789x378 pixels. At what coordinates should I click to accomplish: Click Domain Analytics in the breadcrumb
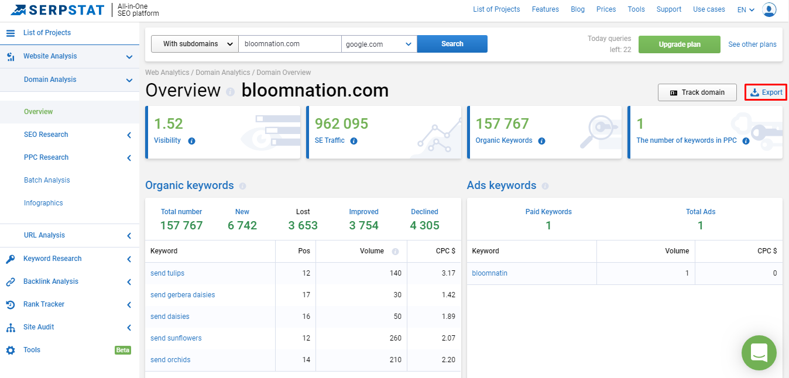click(223, 73)
